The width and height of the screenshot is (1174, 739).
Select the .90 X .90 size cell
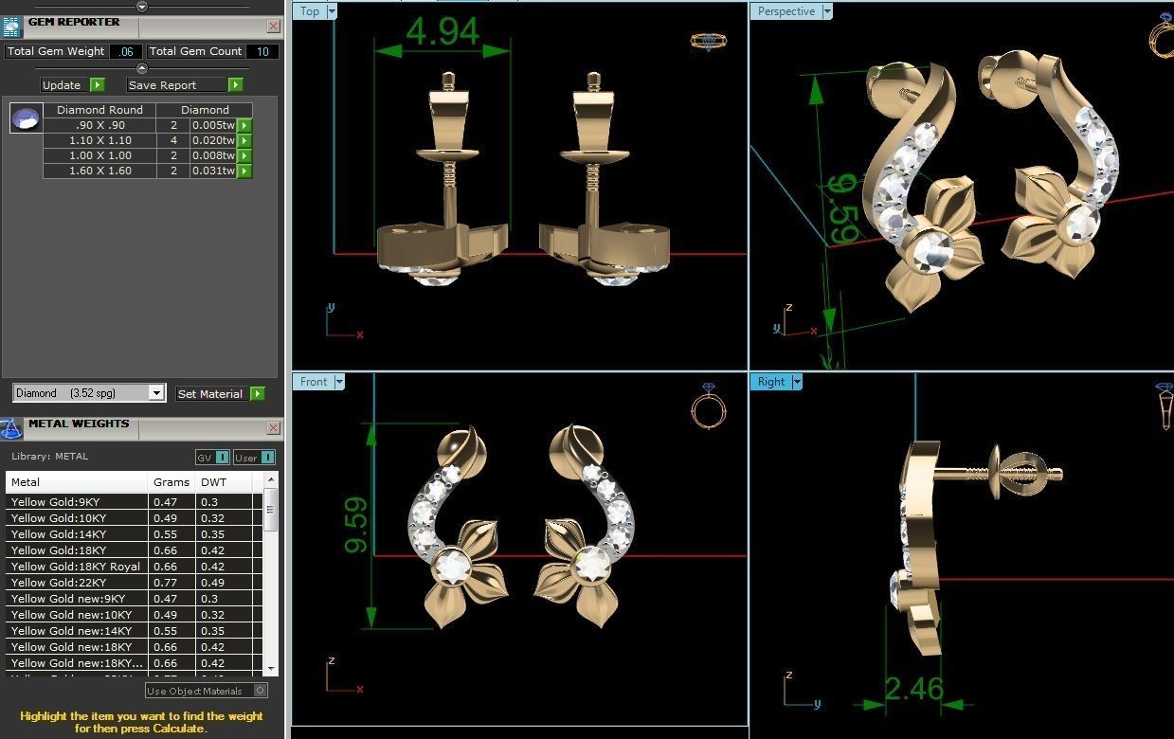(99, 125)
